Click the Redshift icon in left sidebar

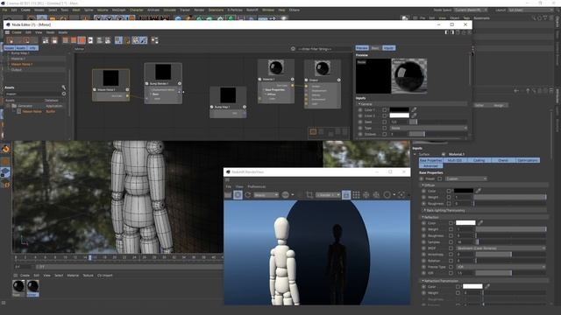click(x=6, y=149)
